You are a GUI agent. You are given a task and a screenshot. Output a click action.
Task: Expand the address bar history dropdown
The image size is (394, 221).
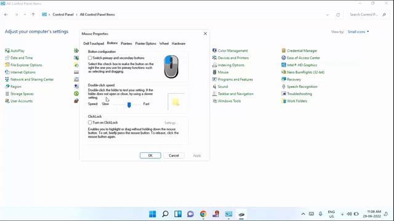[x=328, y=15]
